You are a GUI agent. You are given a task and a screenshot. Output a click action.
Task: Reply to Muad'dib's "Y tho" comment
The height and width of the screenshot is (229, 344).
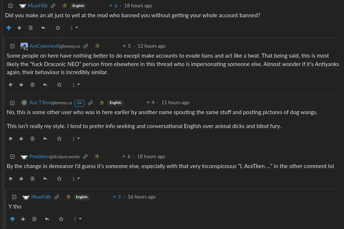click(47, 219)
